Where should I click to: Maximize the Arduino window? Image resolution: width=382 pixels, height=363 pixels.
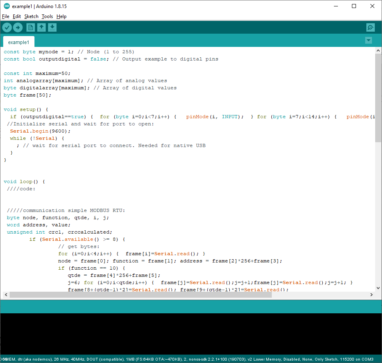click(354, 6)
